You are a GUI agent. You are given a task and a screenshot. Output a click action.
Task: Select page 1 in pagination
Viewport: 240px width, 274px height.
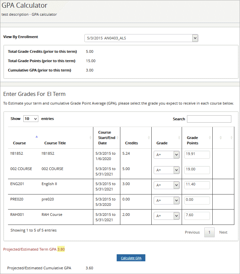point(209,232)
